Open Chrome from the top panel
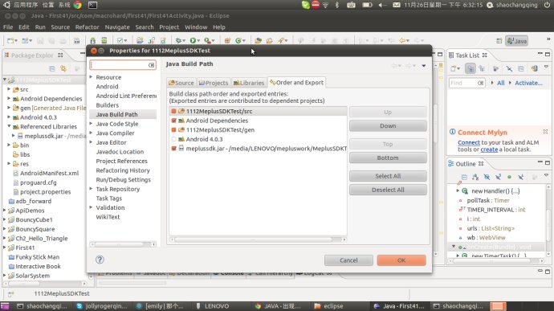 78,5
